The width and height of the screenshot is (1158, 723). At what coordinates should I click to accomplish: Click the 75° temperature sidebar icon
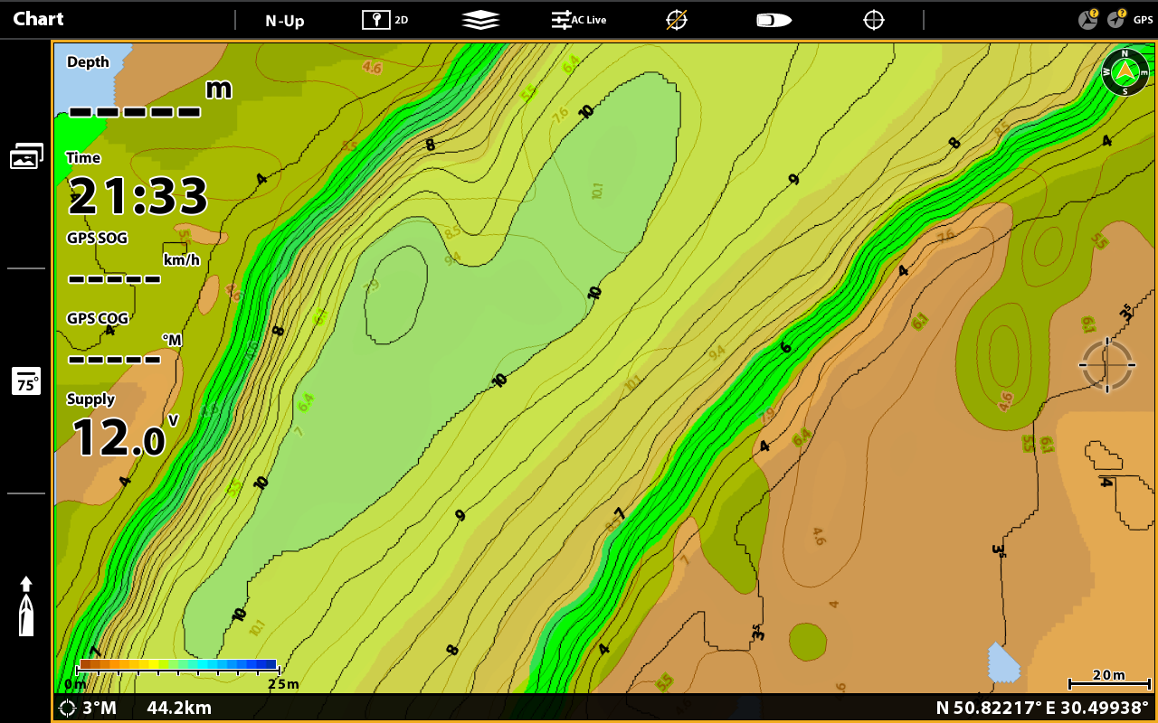coord(26,381)
